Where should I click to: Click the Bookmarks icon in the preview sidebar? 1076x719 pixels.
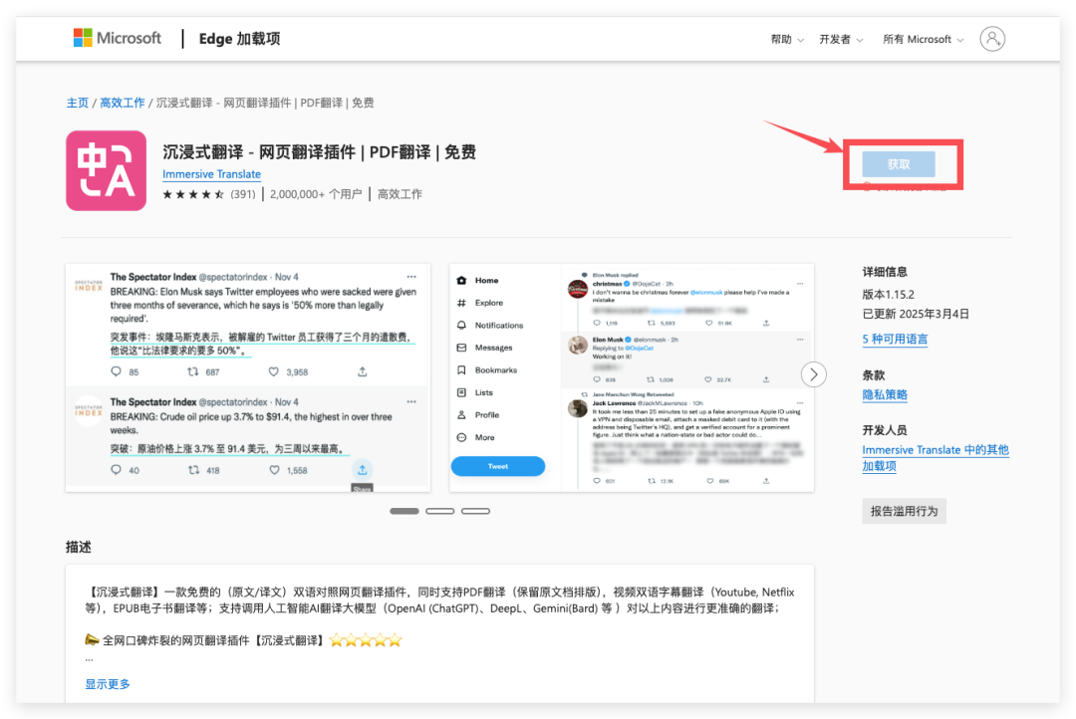[x=460, y=369]
